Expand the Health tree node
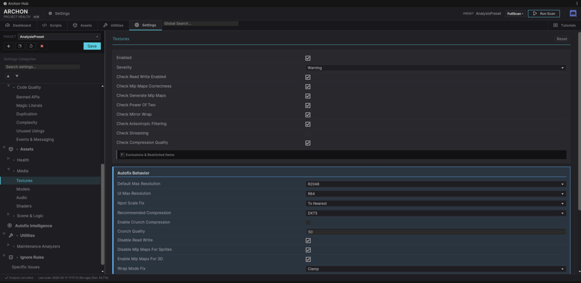 (9, 159)
